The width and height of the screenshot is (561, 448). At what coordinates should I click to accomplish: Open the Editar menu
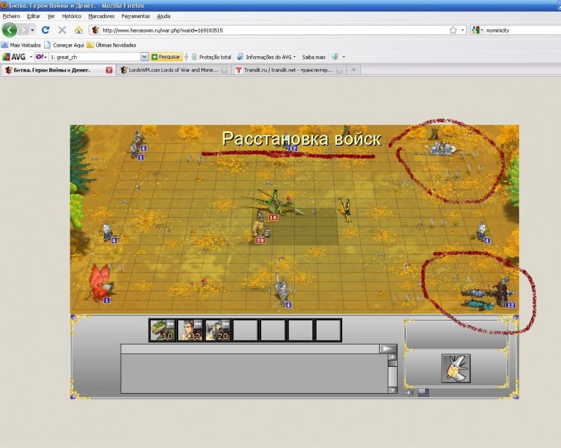pyautogui.click(x=34, y=16)
